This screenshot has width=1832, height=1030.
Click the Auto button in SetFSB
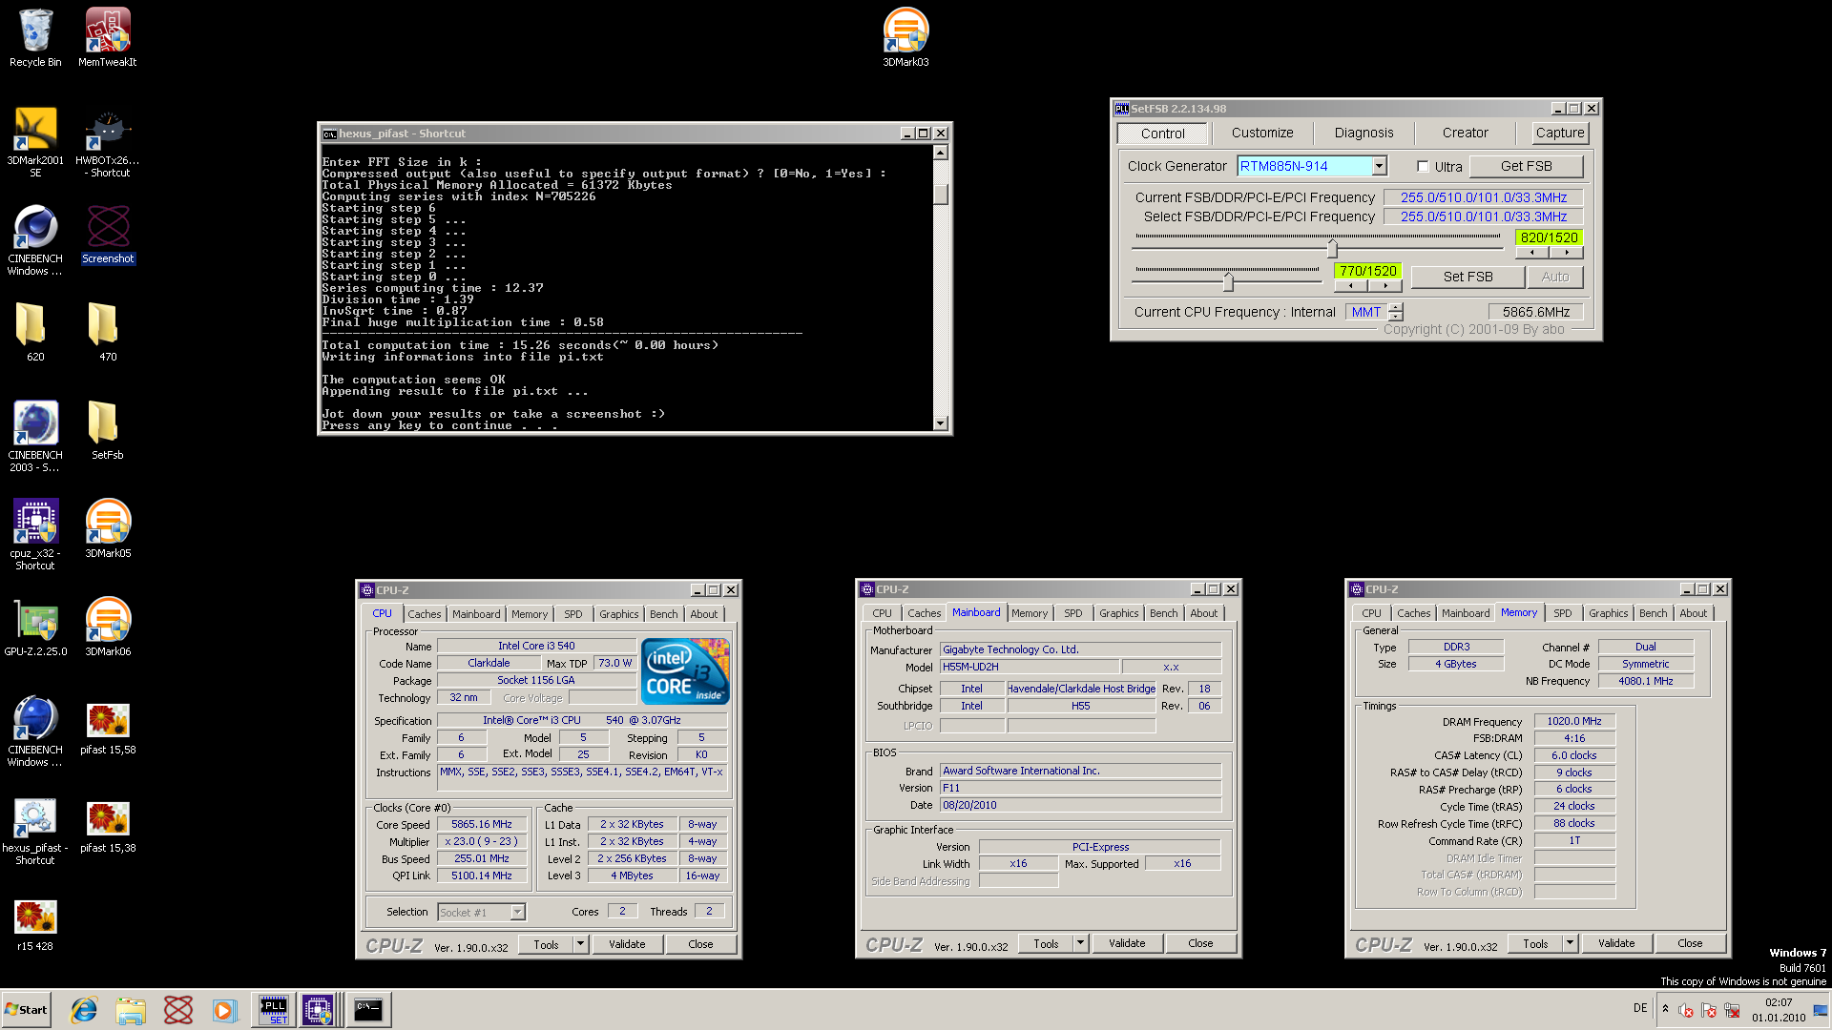1554,277
